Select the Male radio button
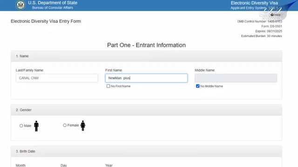The width and height of the screenshot is (298, 167). click(21, 126)
